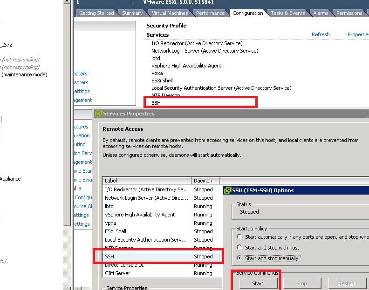
Task: Click the Start service command button
Action: (x=258, y=283)
